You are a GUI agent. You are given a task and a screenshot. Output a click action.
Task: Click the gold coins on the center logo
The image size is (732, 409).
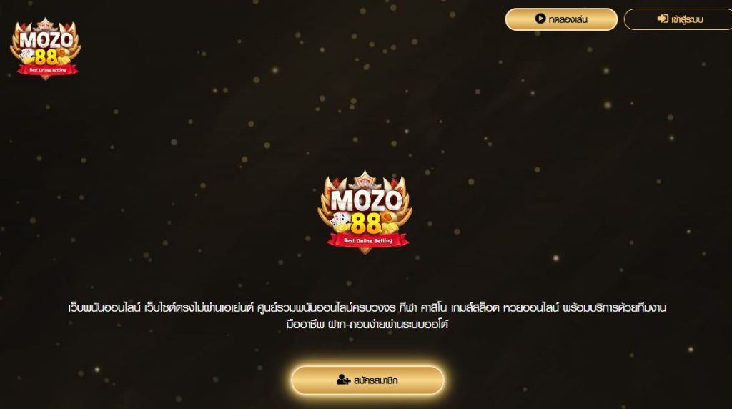coord(390,225)
